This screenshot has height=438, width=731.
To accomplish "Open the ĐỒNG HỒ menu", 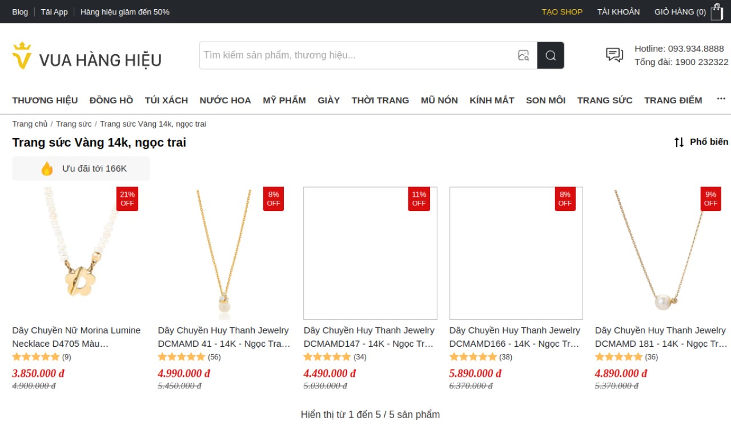I will (111, 100).
